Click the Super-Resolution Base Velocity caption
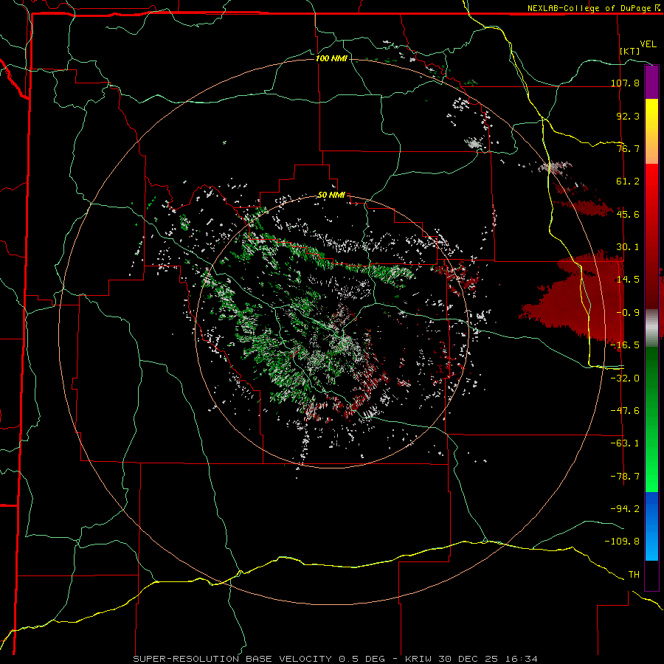 (335, 659)
